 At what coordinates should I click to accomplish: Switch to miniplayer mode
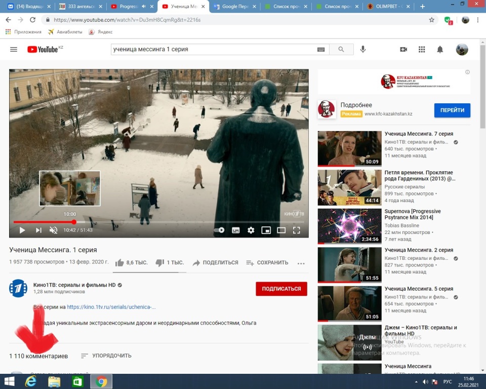266,230
